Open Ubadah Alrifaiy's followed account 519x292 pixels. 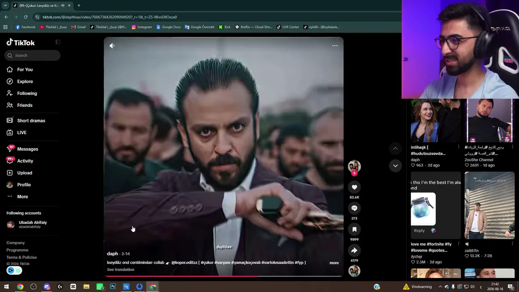32,225
